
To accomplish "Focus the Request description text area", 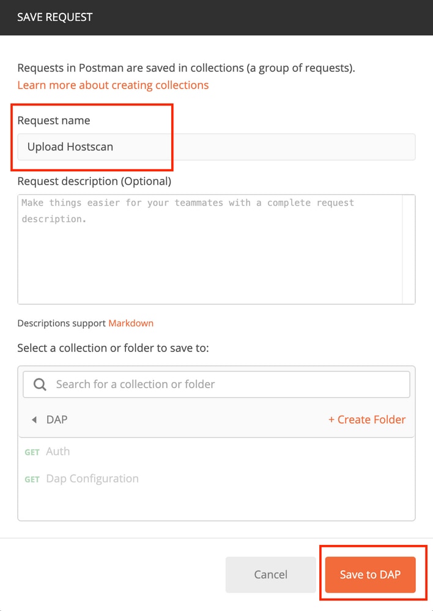I will (x=210, y=249).
